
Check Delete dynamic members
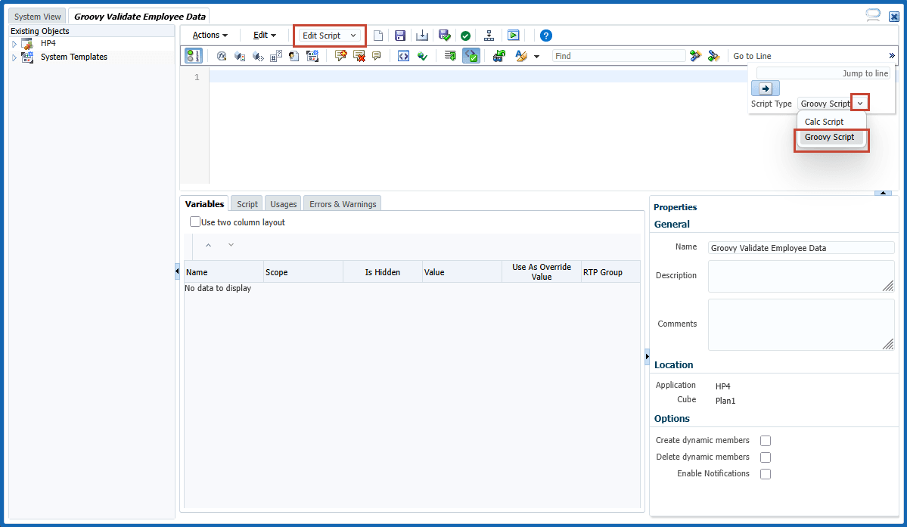point(766,457)
